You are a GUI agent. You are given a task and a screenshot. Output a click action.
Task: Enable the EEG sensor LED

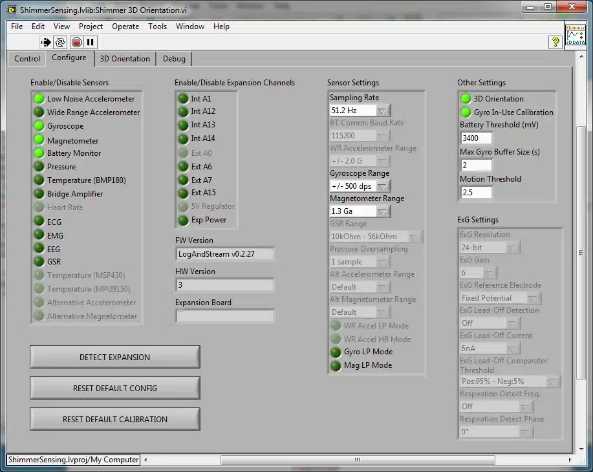click(39, 248)
